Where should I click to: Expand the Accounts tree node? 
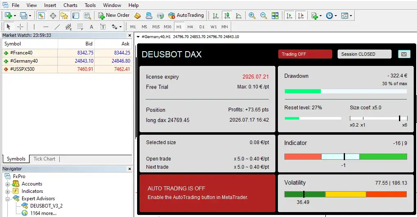click(7, 184)
